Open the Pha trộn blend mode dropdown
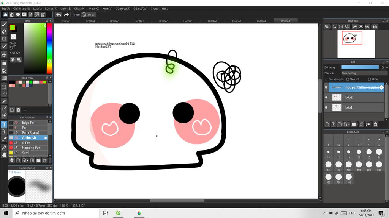This screenshot has width=389, height=218. 364,73
